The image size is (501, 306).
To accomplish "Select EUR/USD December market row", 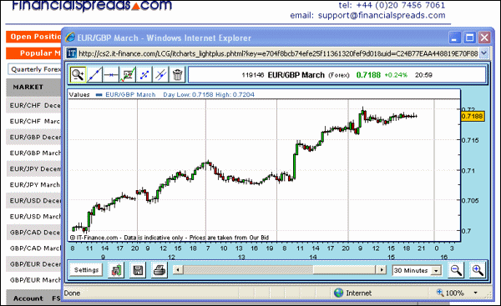I will [34, 201].
